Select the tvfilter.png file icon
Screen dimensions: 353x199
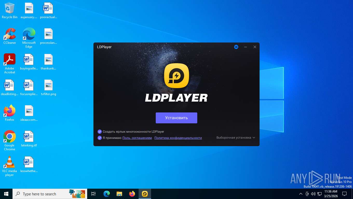[48, 88]
